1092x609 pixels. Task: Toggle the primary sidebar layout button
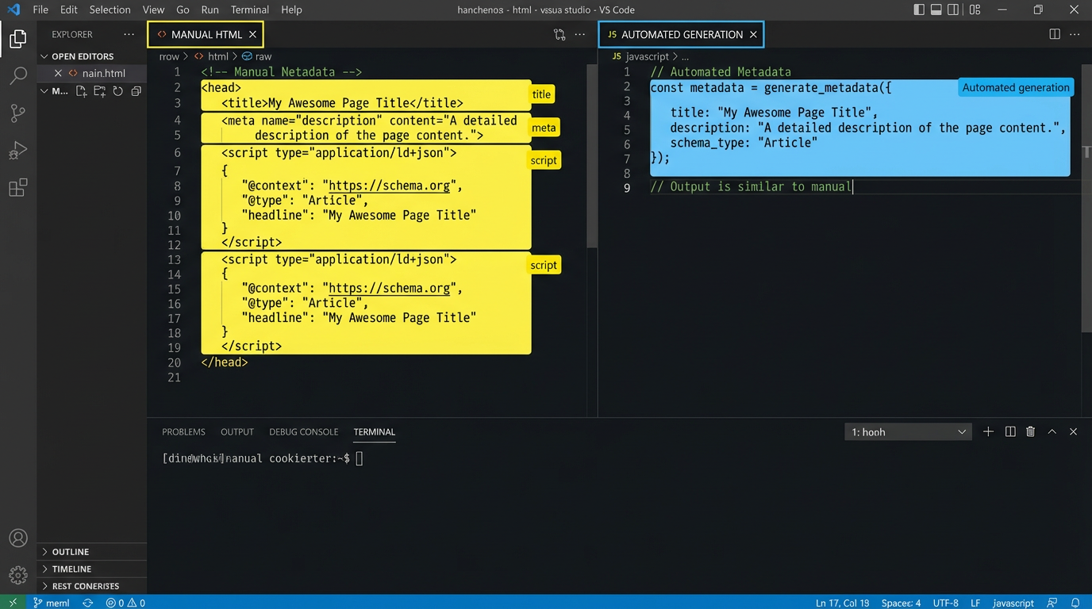919,10
